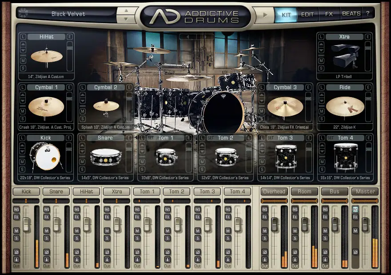
Task: Solo the HiHat kitpiece slot
Action: 23,68
